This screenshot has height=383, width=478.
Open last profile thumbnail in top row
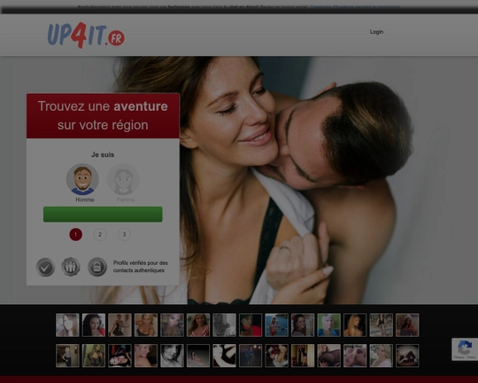tap(407, 325)
